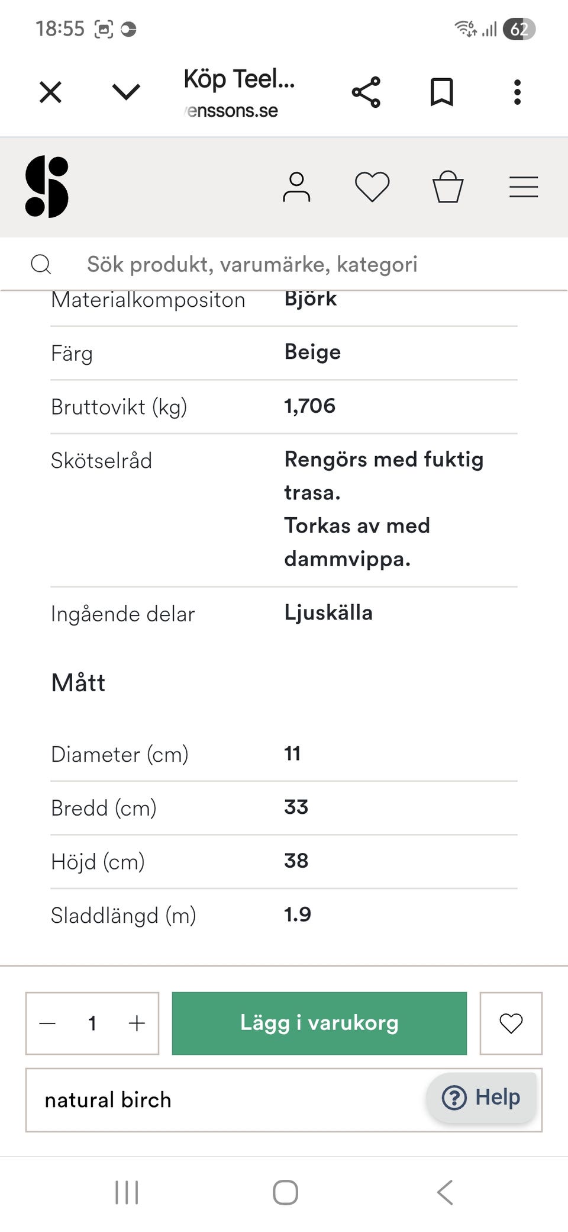This screenshot has width=568, height=1232.
Task: Open the shopping basket
Action: click(x=448, y=187)
